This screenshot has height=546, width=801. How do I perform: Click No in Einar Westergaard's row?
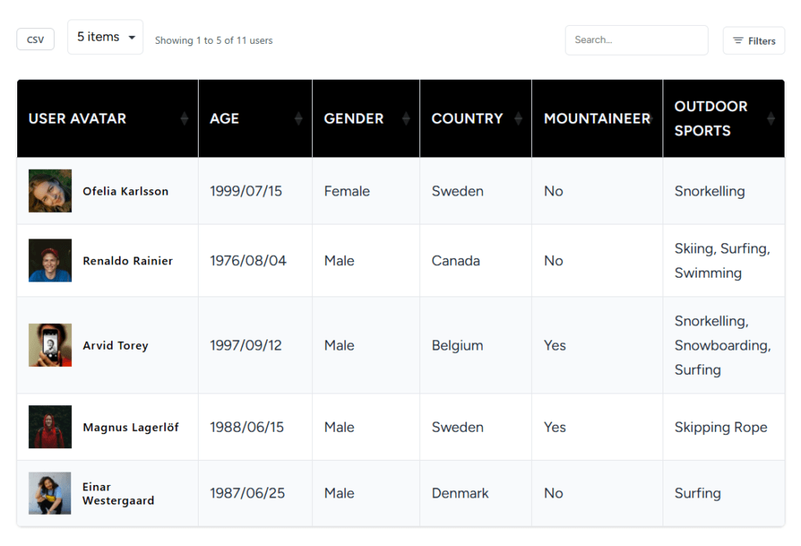[553, 494]
